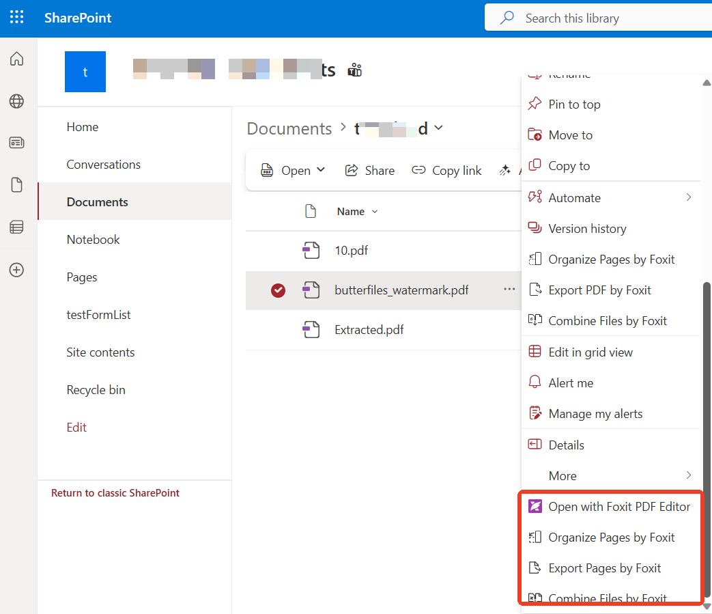Click the PDF icon for Extracted.pdf
Viewport: 712px width, 614px height.
coord(311,330)
